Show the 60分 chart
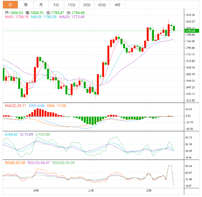This screenshot has height=197, width=202. click(102, 5)
